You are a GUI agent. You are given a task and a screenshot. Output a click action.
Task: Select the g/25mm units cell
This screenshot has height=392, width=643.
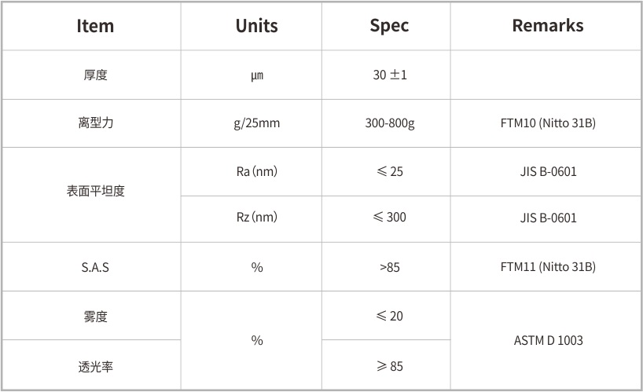[x=256, y=123]
